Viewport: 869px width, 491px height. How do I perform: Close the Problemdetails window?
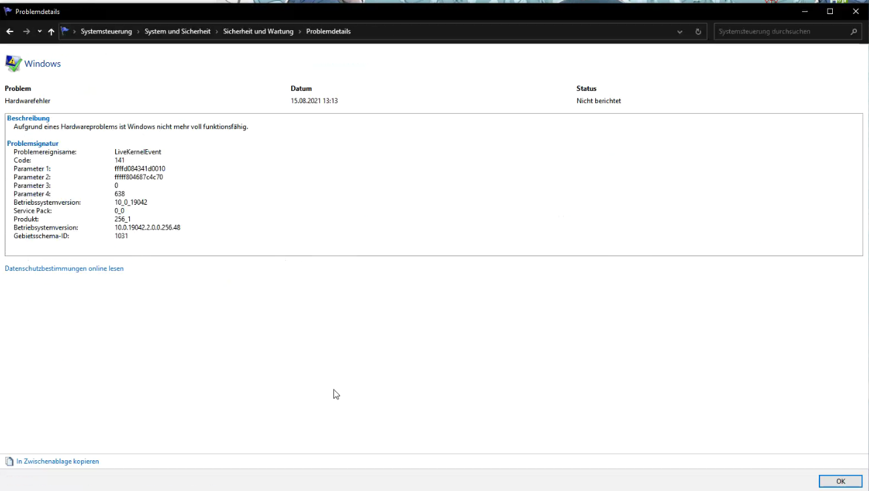(856, 11)
